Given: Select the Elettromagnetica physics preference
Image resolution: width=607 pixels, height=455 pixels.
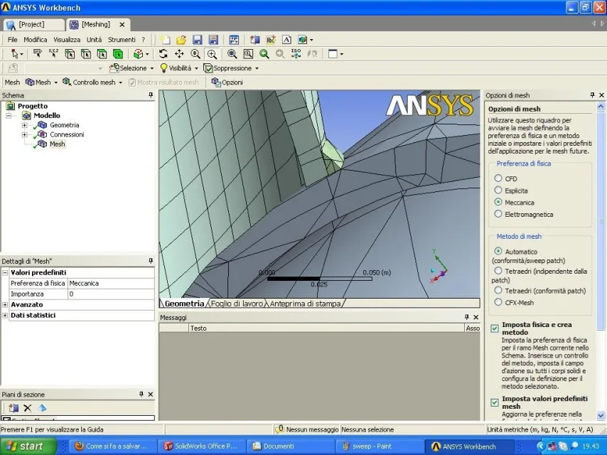Looking at the screenshot, I should 498,214.
